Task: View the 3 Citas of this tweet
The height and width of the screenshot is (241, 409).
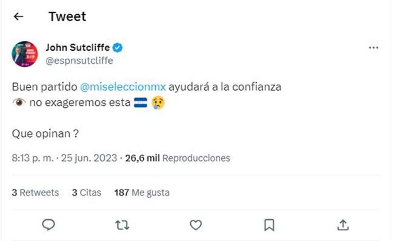Action: coord(87,193)
